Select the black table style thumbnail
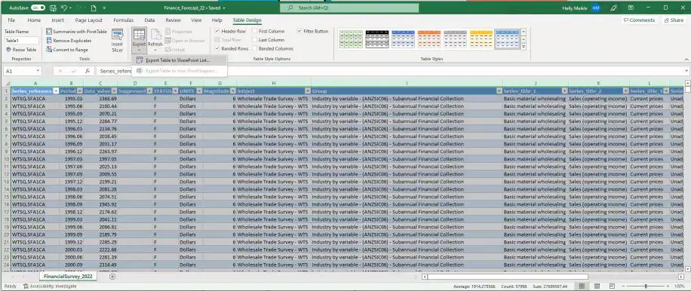Screen dimensions: 691x291 [x=377, y=39]
